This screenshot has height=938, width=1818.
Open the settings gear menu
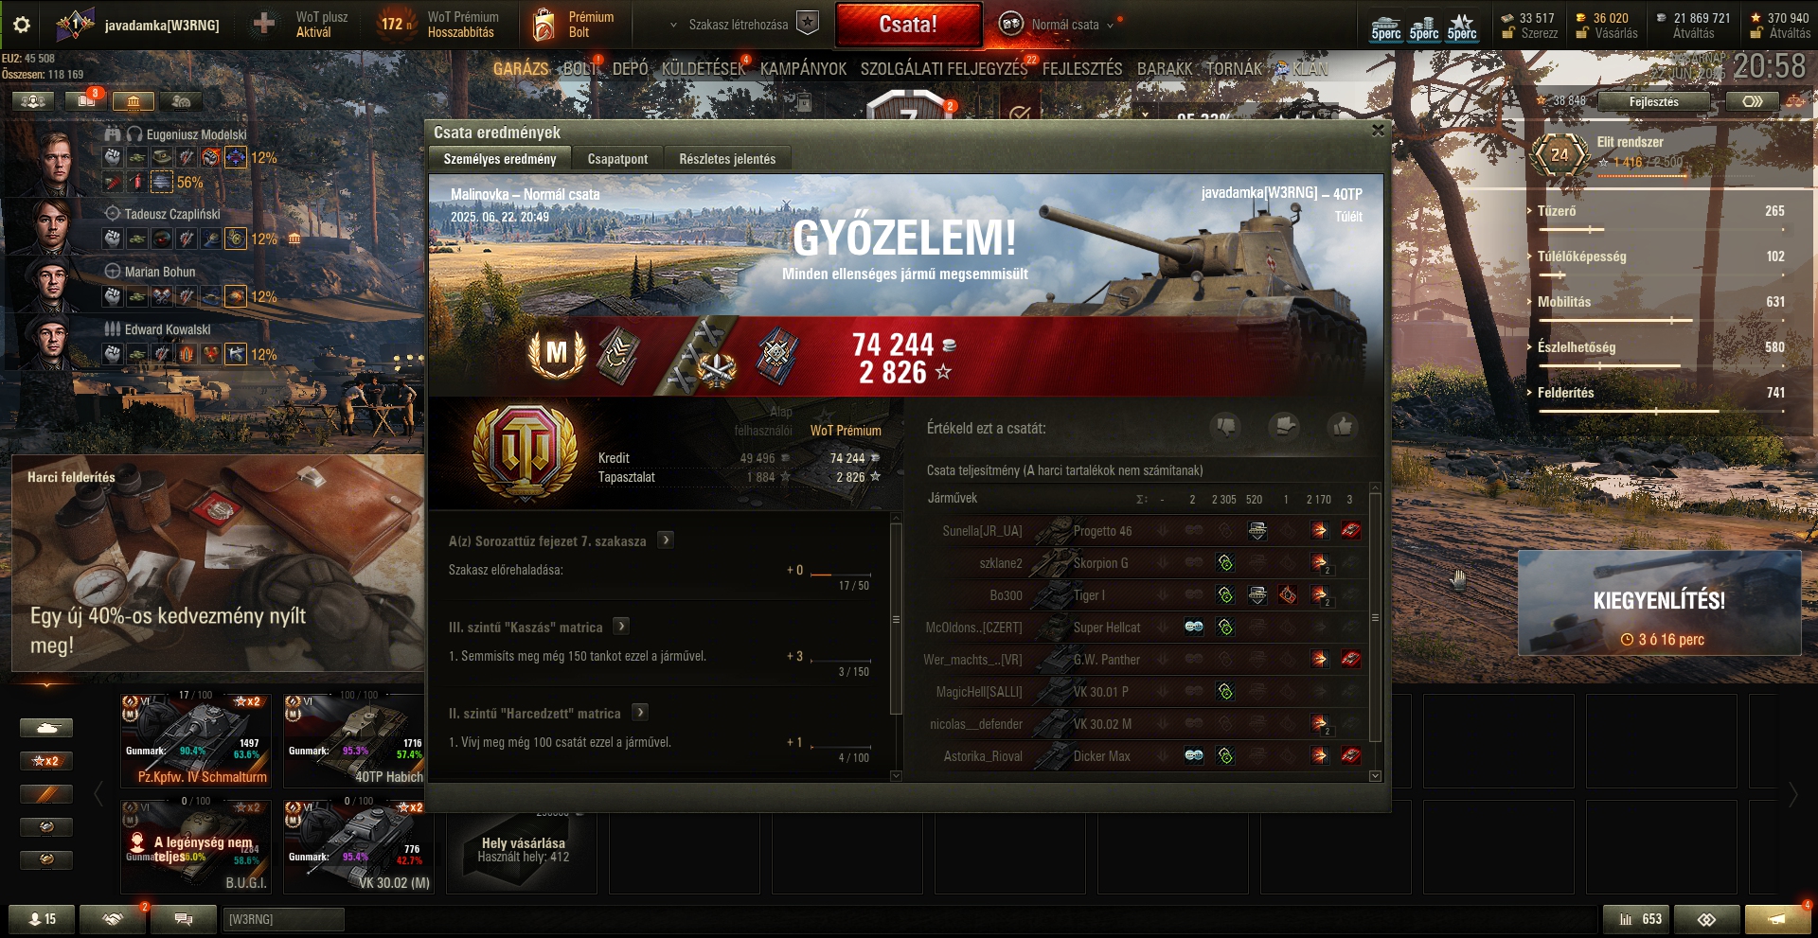click(x=22, y=25)
